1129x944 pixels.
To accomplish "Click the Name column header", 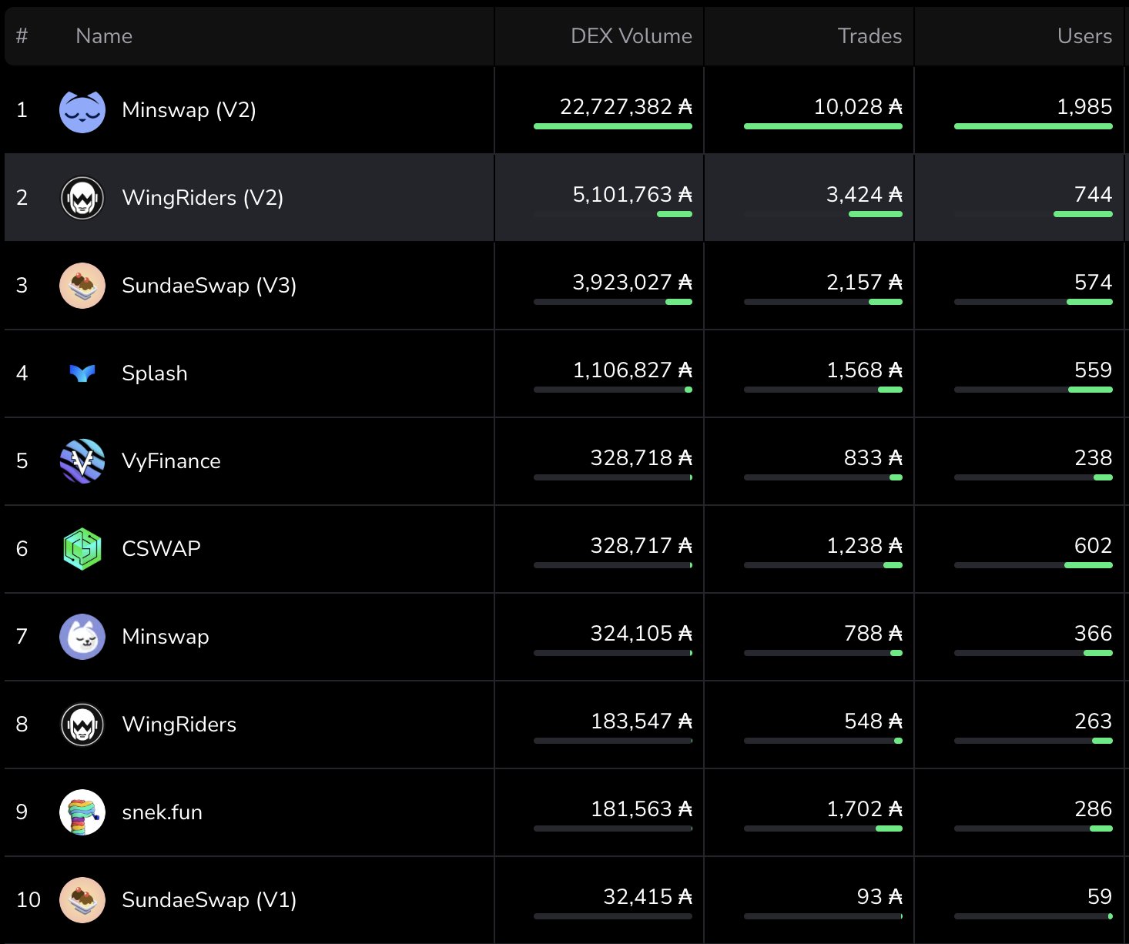I will [x=104, y=36].
